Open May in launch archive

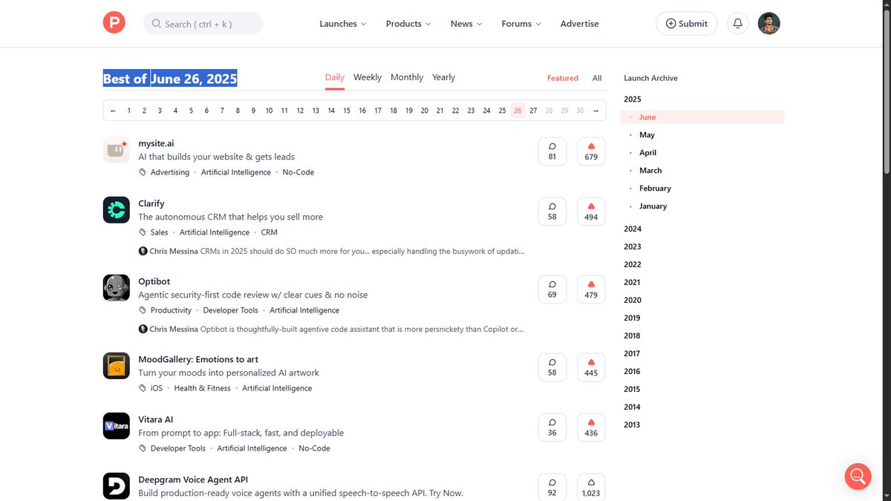[647, 135]
